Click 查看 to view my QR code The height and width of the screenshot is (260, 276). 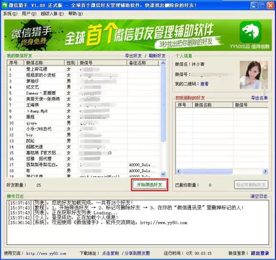click(204, 84)
